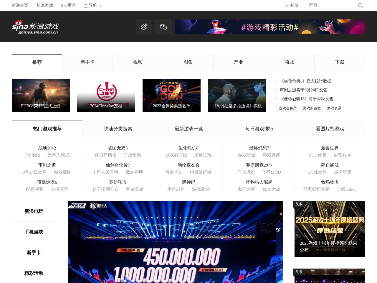Open 怪物猎人崛起 game link
Viewport: 377px width, 283px height.
click(x=259, y=182)
